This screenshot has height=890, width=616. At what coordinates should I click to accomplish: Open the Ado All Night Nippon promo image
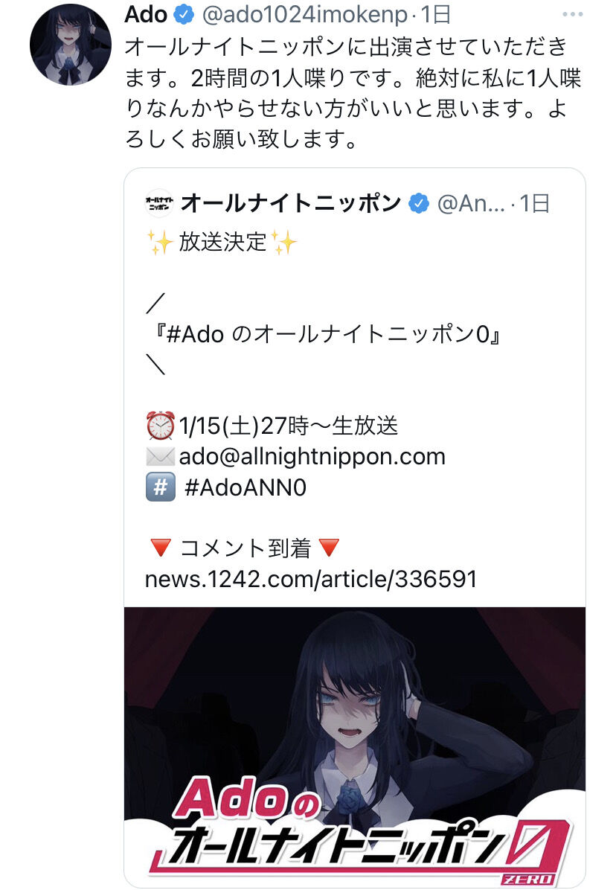(355, 746)
